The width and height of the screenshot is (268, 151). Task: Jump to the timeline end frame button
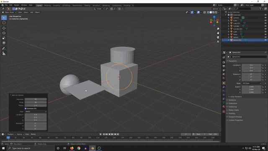tap(118, 134)
